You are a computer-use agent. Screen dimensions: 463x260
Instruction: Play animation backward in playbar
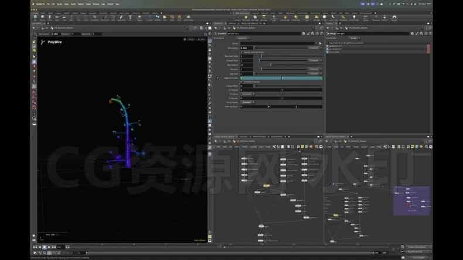[x=40, y=247]
